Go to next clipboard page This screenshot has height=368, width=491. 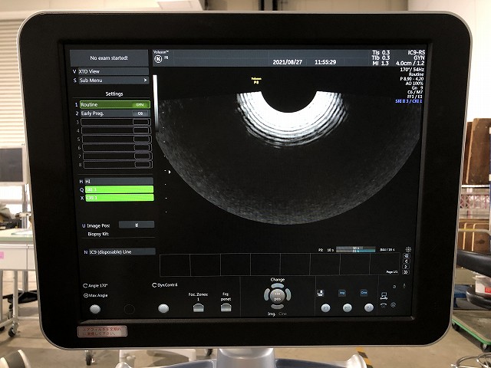406,267
